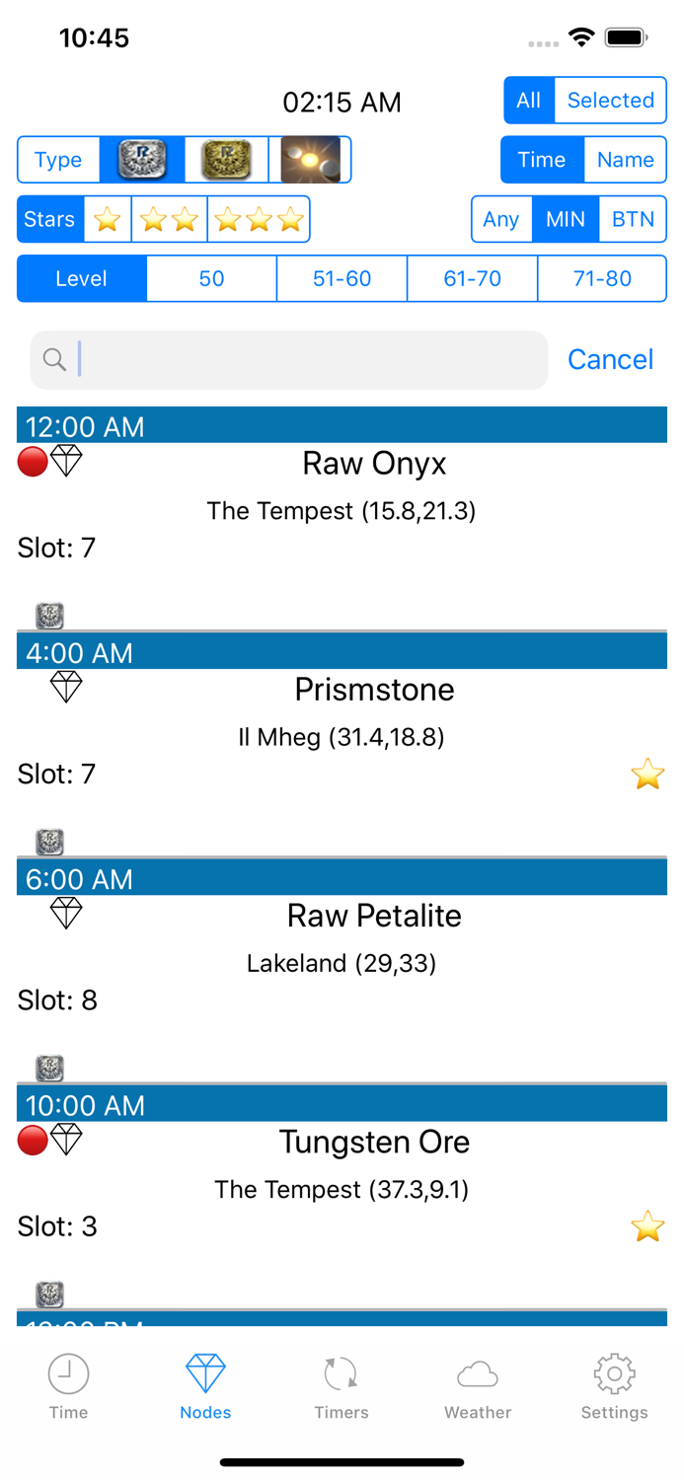Viewport: 684px width, 1480px height.
Task: Select the sun and moon type icon
Action: (x=310, y=160)
